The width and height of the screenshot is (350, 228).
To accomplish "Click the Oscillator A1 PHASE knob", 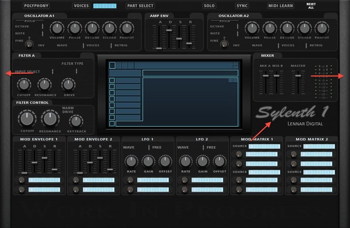I will [x=74, y=28].
